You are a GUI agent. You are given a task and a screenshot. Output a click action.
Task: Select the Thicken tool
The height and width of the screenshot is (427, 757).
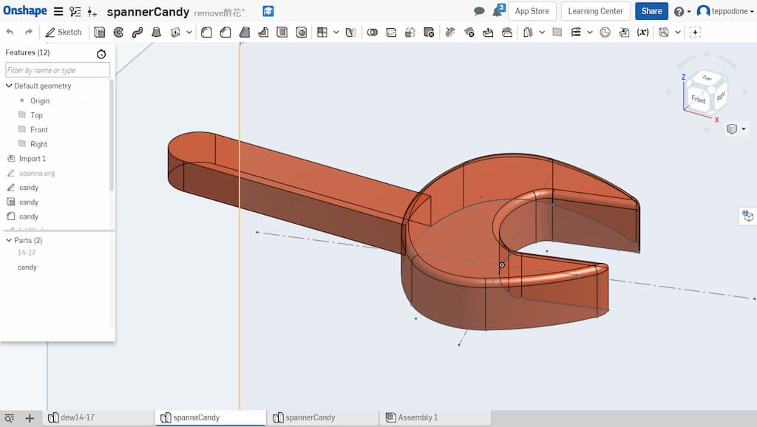[x=175, y=33]
